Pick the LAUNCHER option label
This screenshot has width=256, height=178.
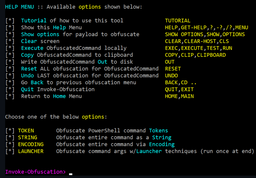coord(30,151)
